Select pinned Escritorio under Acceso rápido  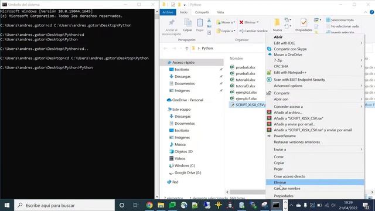point(182,70)
